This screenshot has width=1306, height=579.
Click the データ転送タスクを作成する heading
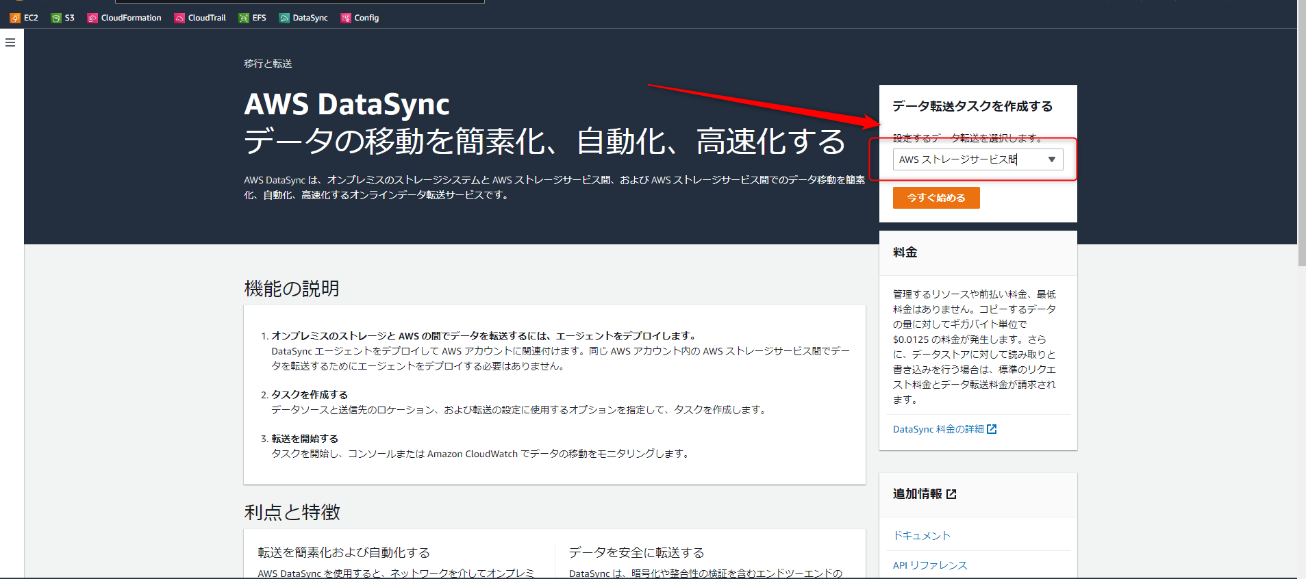pos(972,107)
